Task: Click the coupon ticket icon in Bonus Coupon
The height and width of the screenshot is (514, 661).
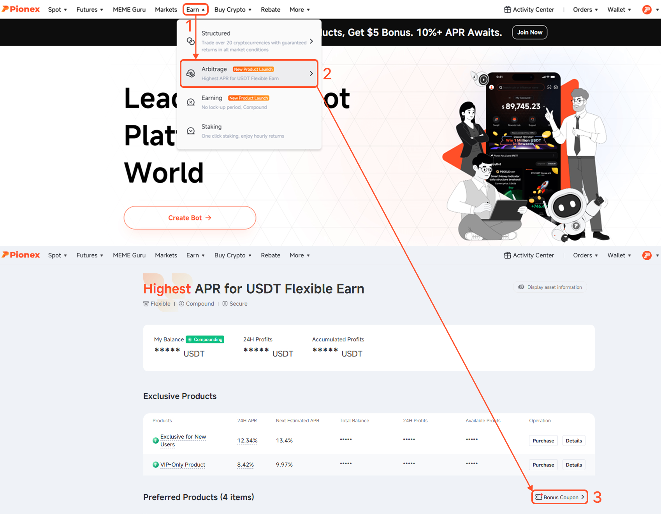Action: coord(539,497)
